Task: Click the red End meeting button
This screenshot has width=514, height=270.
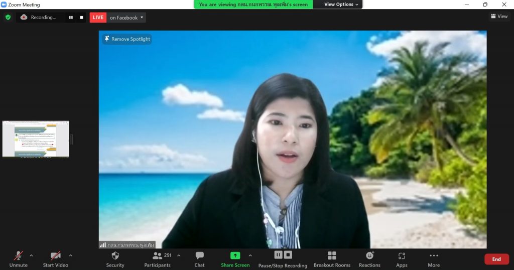Action: click(496, 259)
